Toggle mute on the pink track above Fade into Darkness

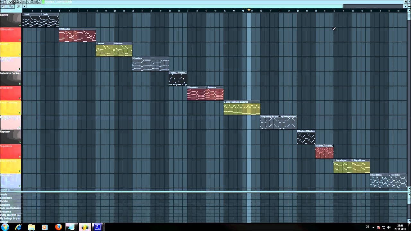click(x=20, y=69)
